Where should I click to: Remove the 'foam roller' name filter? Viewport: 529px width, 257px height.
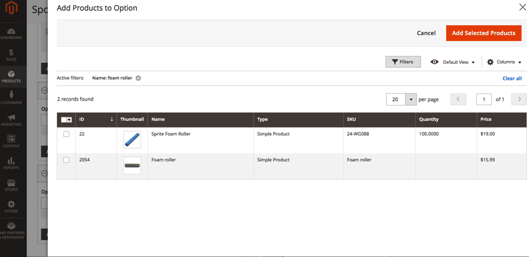pos(138,78)
